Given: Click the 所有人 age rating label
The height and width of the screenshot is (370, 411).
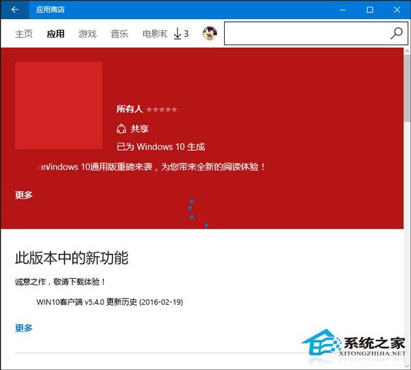Looking at the screenshot, I should [x=129, y=109].
